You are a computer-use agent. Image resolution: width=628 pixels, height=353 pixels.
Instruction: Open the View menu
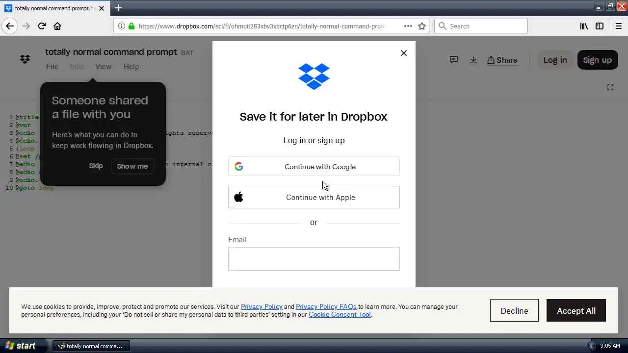coord(103,67)
